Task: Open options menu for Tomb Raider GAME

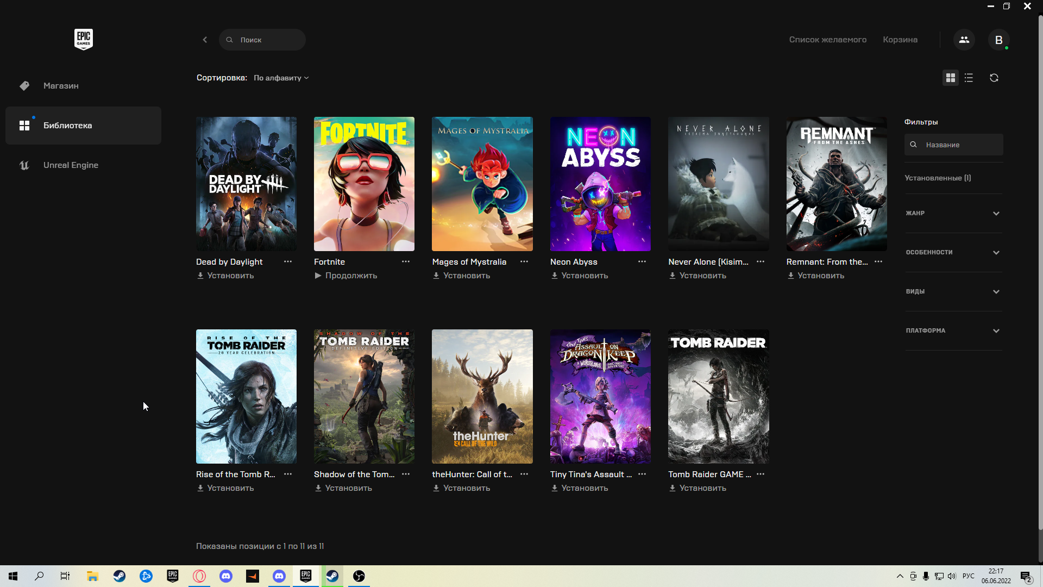Action: (761, 474)
